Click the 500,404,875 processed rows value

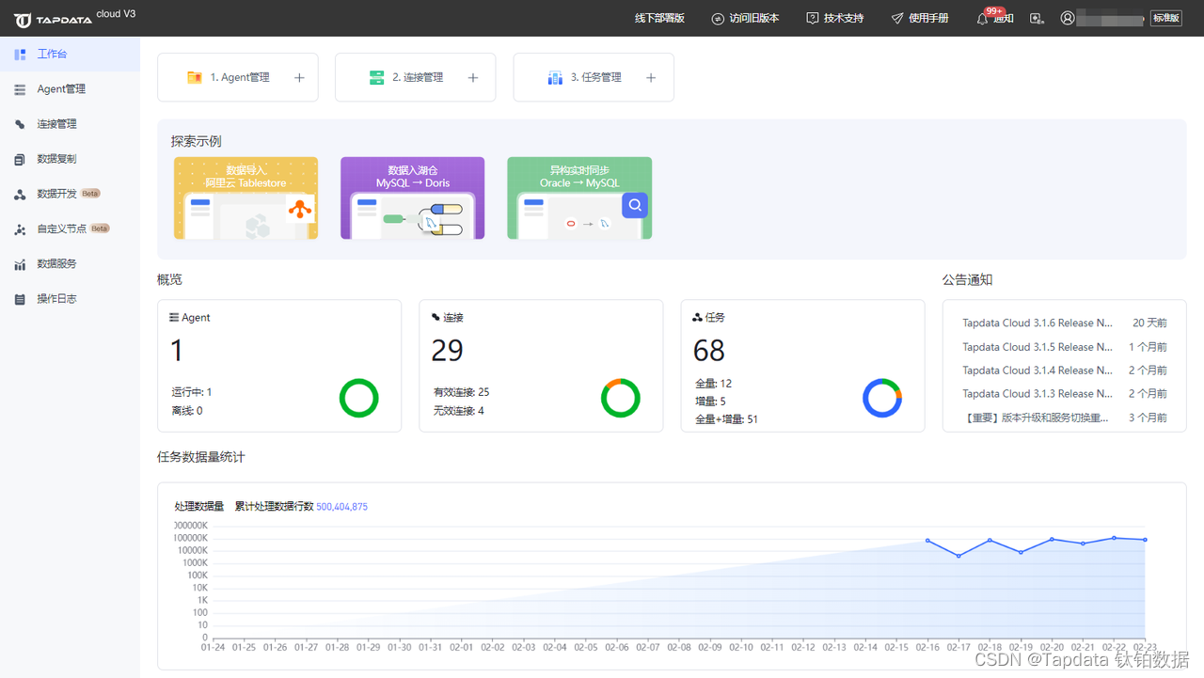click(342, 507)
